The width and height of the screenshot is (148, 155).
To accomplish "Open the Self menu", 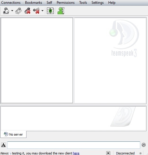I will [49, 3].
